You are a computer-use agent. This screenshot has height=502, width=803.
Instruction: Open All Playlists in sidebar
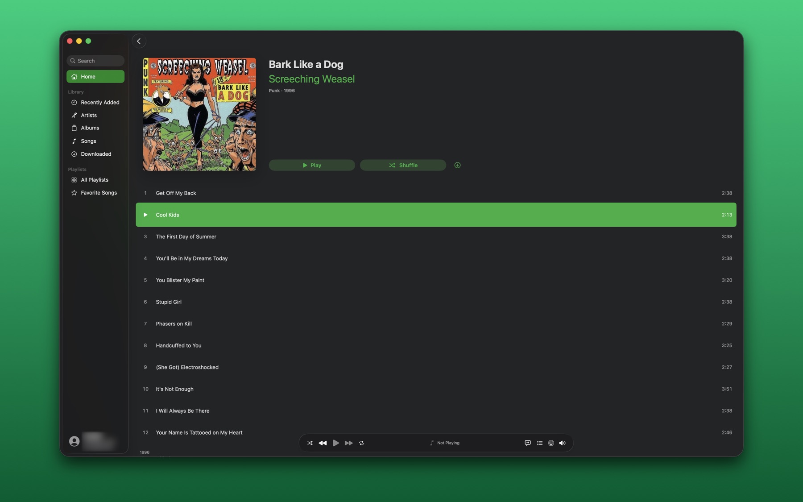click(x=95, y=180)
